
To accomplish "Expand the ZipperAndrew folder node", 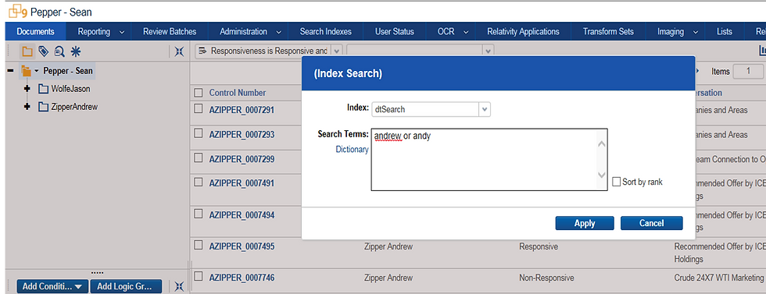I will click(27, 107).
